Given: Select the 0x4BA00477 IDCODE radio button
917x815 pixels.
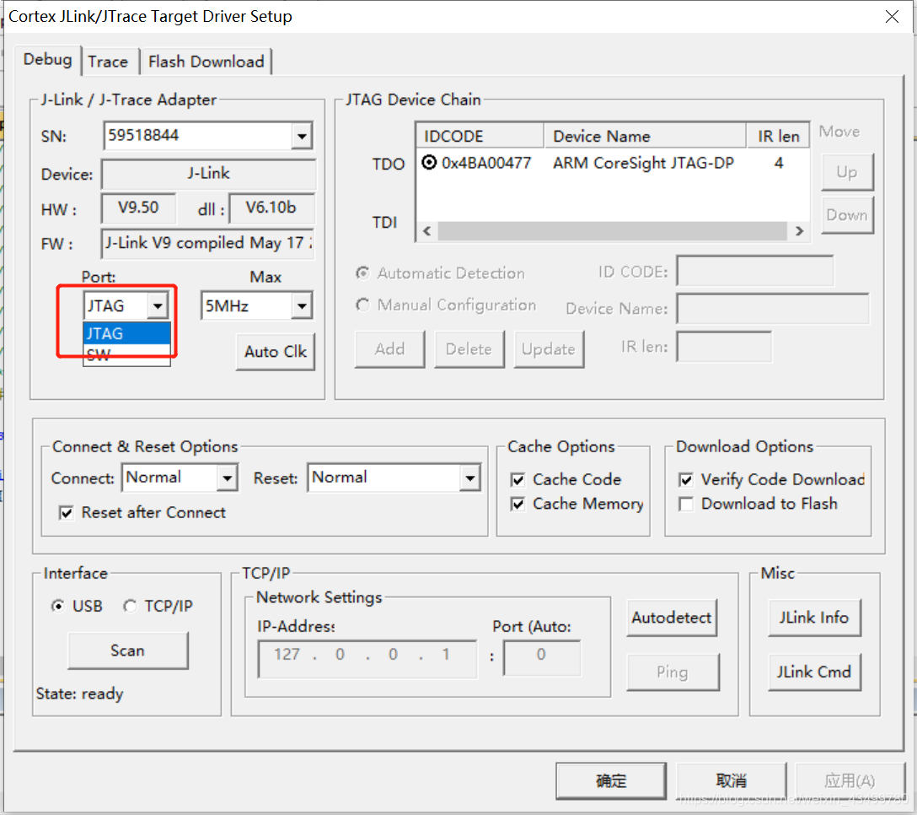Looking at the screenshot, I should [x=429, y=162].
